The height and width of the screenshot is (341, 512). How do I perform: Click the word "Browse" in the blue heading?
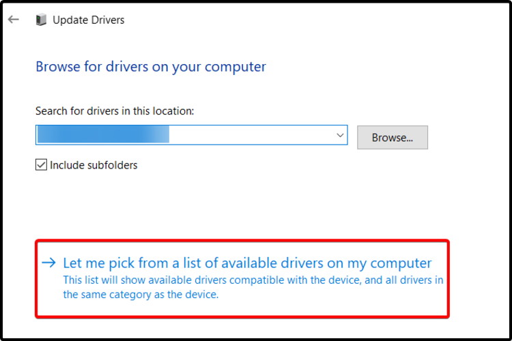click(x=57, y=67)
